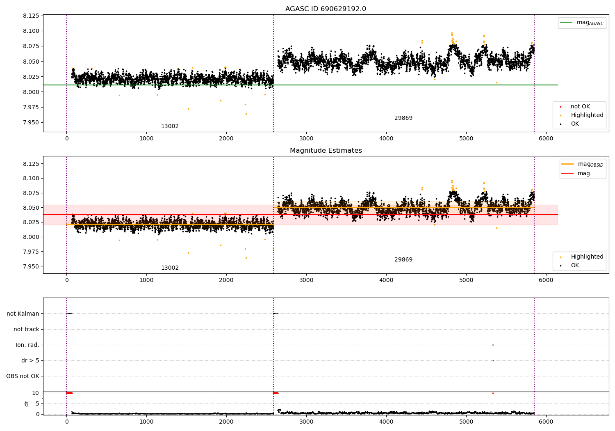The height and width of the screenshot is (431, 615).
Task: Click the 'Ion. rad.' axis label
Action: [27, 345]
